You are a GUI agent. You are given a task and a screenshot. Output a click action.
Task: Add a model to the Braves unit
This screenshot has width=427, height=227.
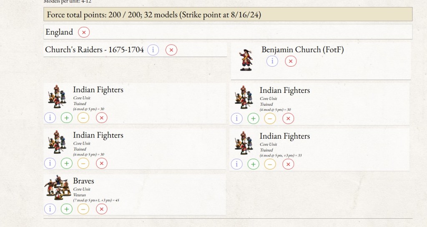[x=67, y=209]
